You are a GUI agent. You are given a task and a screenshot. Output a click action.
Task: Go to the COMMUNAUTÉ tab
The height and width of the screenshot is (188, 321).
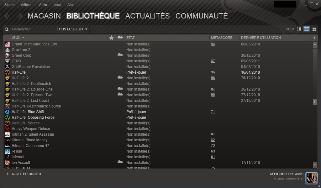(202, 16)
